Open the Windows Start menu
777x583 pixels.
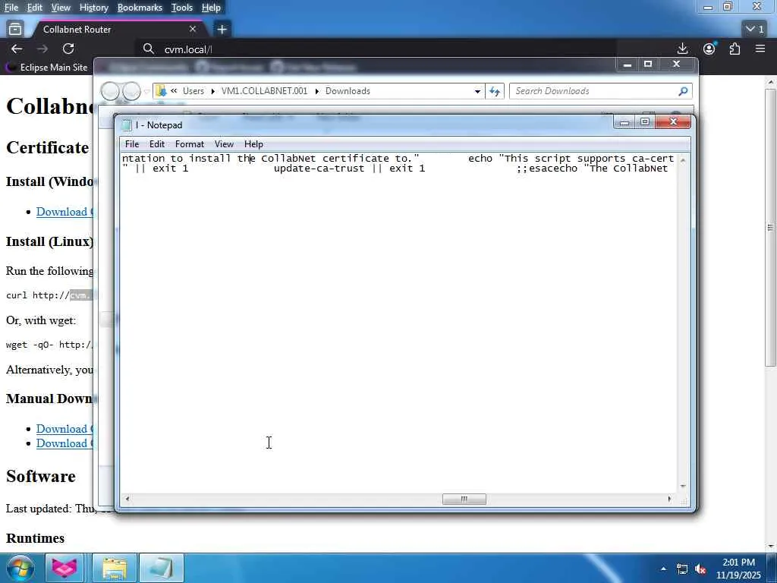click(20, 568)
